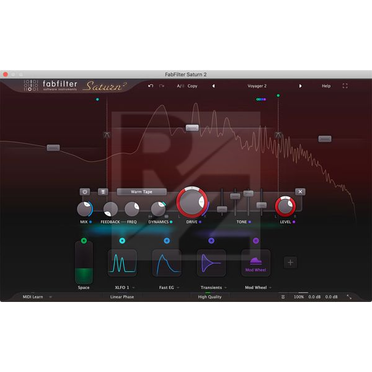The image size is (372, 372).
Task: Click the XLFO 1 cyan drag source
Action: click(122, 241)
